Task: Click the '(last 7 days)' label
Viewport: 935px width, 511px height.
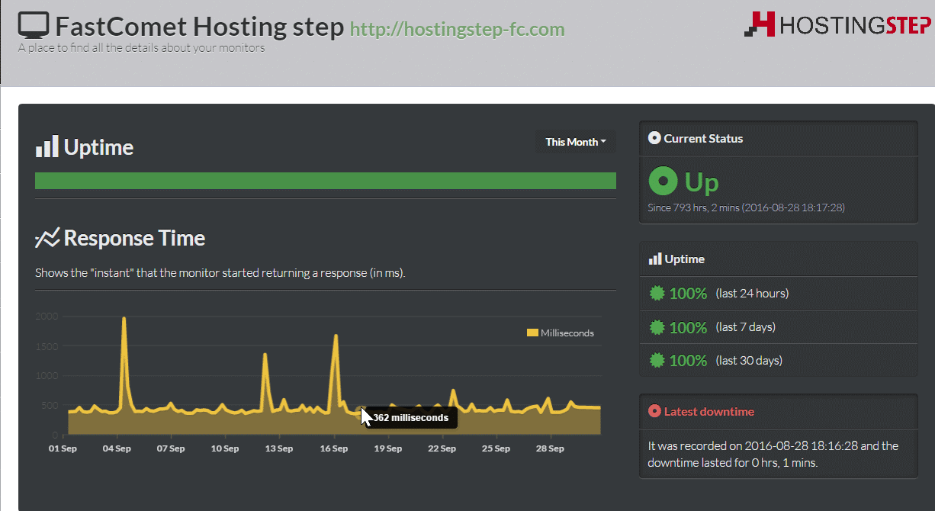Action: [745, 326]
